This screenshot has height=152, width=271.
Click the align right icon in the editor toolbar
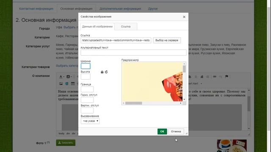pos(202,77)
